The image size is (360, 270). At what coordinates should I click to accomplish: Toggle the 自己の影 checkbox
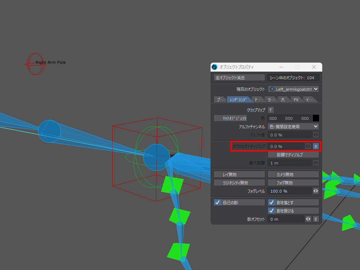coord(217,203)
